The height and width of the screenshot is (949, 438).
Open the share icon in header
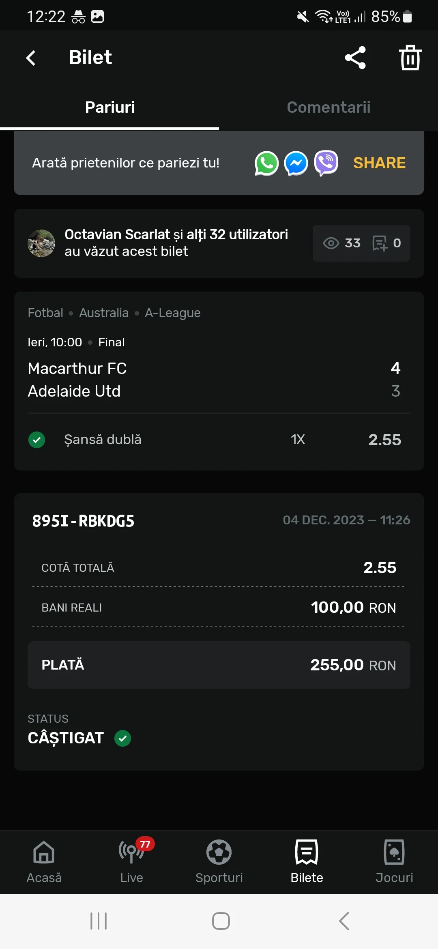pos(355,58)
